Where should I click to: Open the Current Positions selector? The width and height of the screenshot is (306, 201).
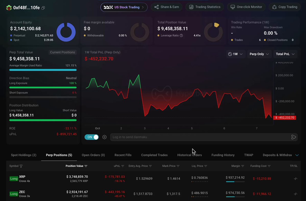point(63,52)
